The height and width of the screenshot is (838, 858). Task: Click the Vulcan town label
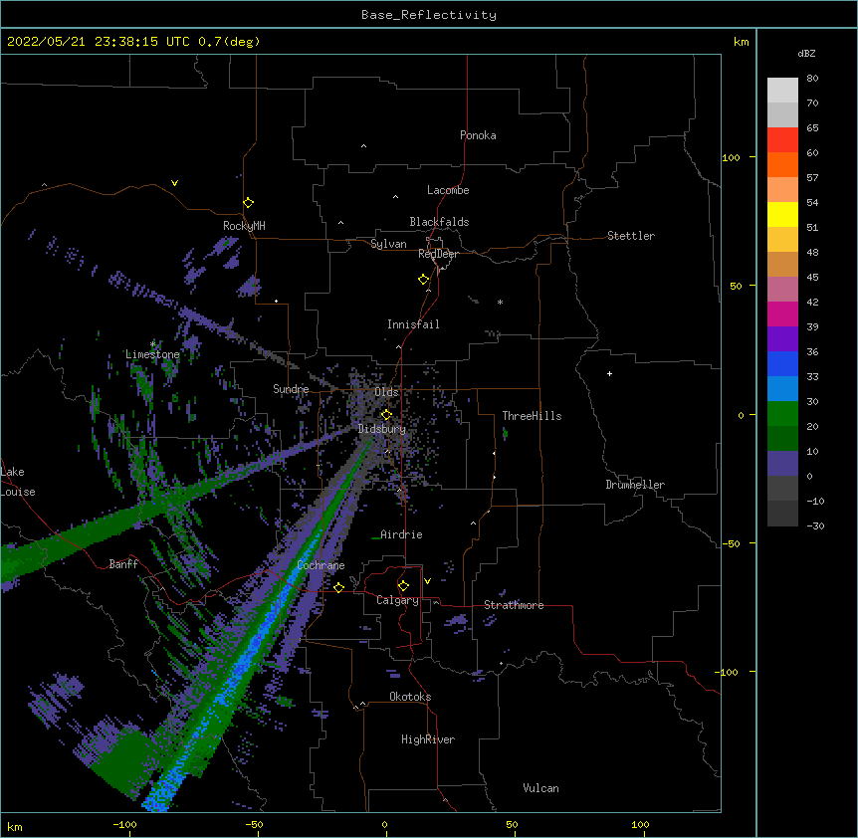pos(540,788)
